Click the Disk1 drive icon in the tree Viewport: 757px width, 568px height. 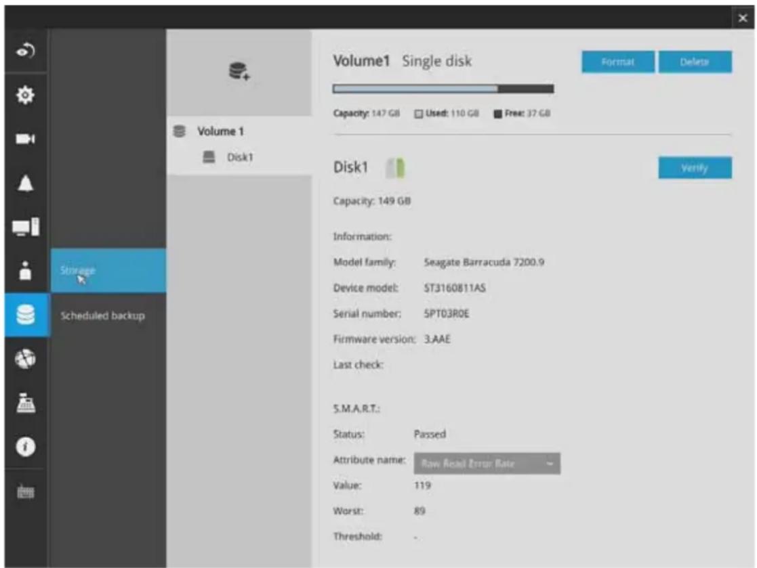pos(209,157)
